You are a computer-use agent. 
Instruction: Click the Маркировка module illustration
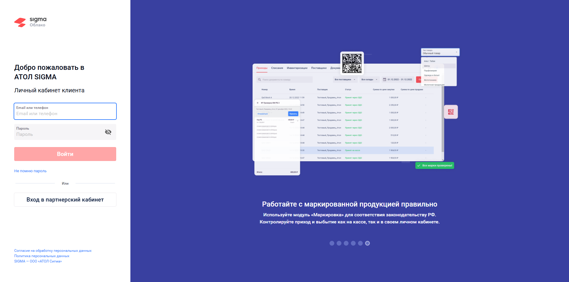pyautogui.click(x=356, y=112)
